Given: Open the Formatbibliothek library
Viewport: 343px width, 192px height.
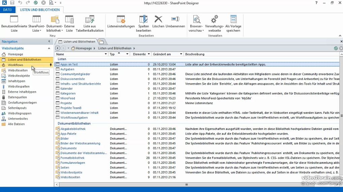Looking at the screenshot, I should (72, 158).
